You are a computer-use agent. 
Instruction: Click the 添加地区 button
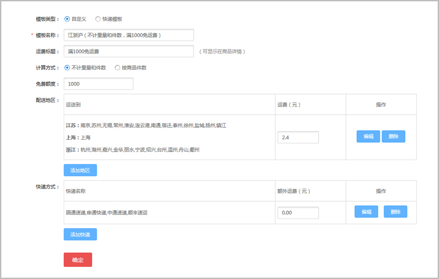[80, 170]
